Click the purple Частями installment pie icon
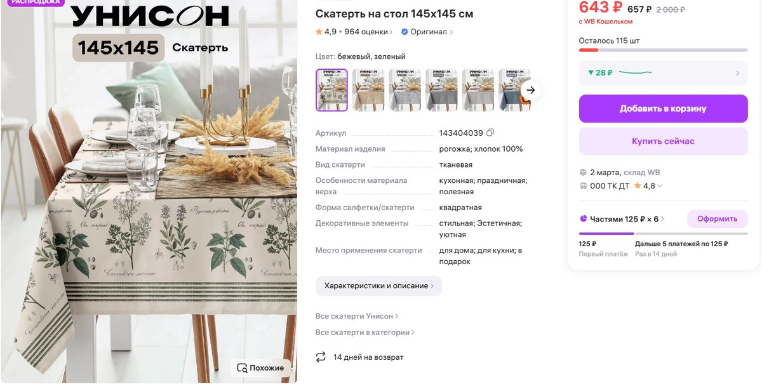 (x=583, y=219)
